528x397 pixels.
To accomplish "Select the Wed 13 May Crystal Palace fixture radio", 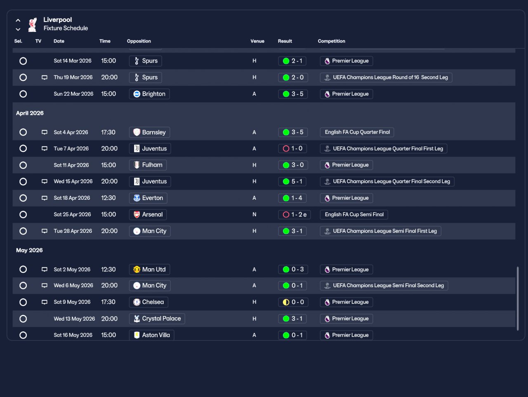I will (23, 319).
